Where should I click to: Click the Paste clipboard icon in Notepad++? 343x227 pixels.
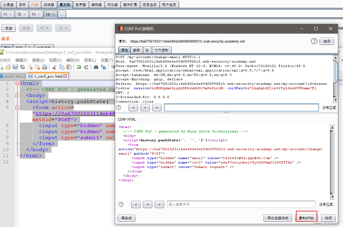point(69,67)
